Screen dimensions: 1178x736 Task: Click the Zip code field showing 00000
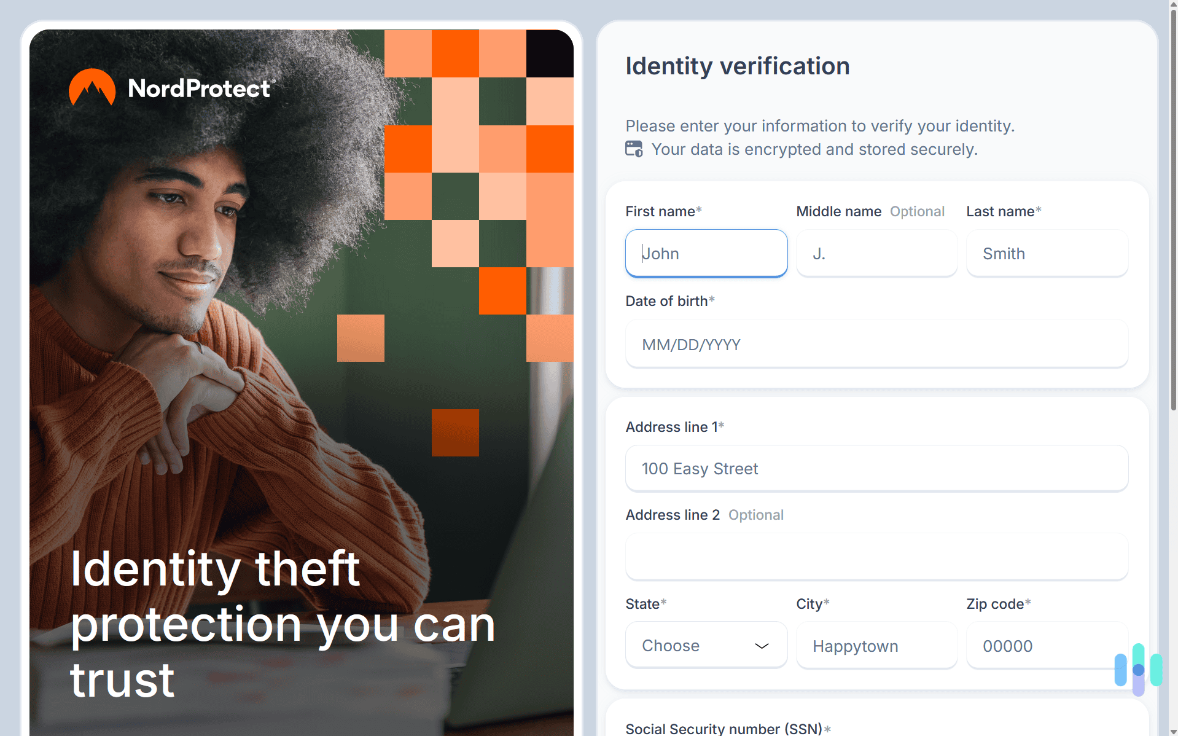(x=1046, y=645)
